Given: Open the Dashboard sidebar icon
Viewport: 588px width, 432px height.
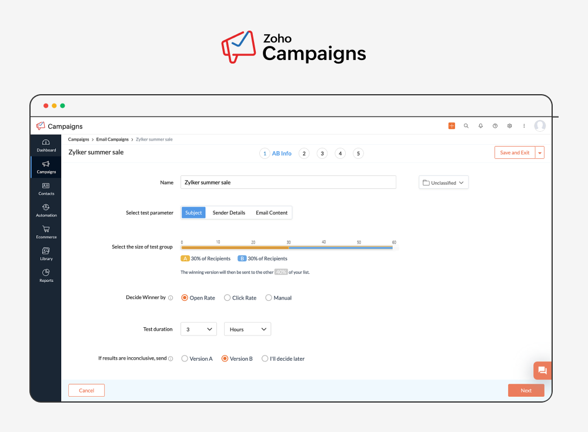Looking at the screenshot, I should click(x=46, y=142).
